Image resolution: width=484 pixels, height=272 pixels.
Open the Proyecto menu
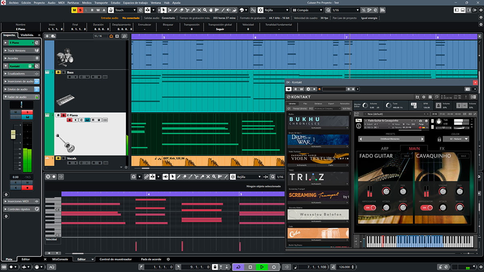tap(39, 2)
